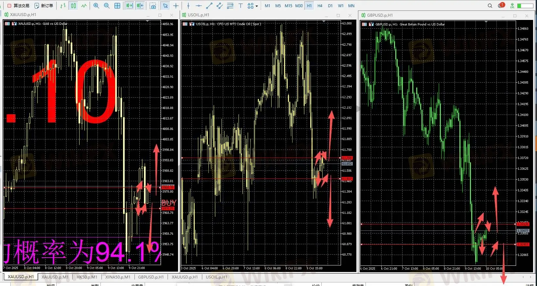The width and height of the screenshot is (537, 286).
Task: Click the green connection level bar
Action: point(525,6)
